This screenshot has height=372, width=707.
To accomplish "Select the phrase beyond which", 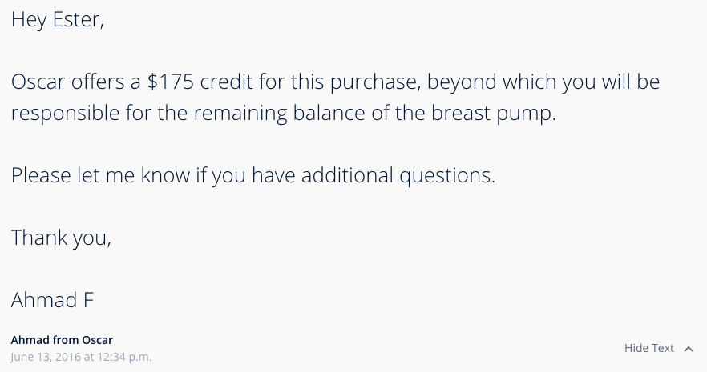I will (491, 82).
